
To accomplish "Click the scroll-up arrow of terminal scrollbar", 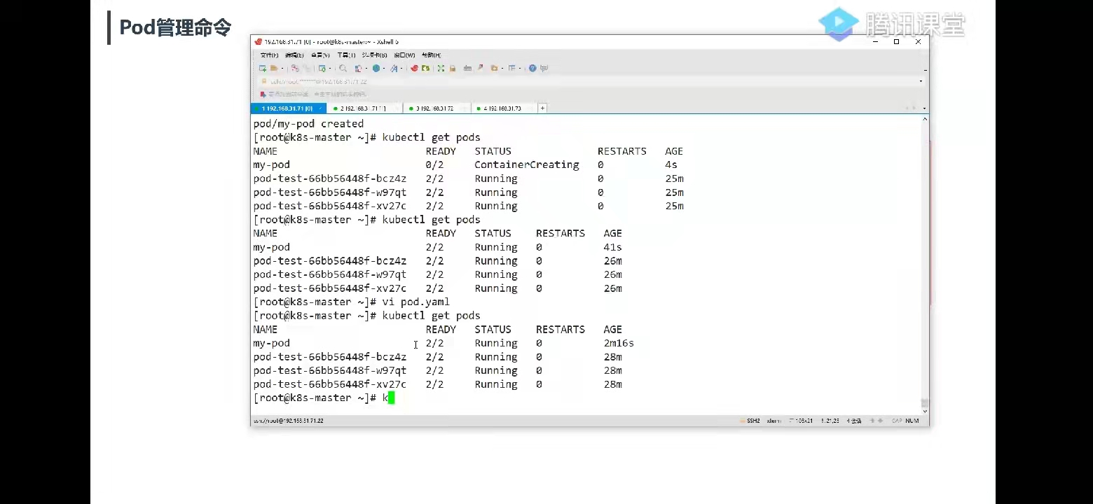I will [x=925, y=119].
